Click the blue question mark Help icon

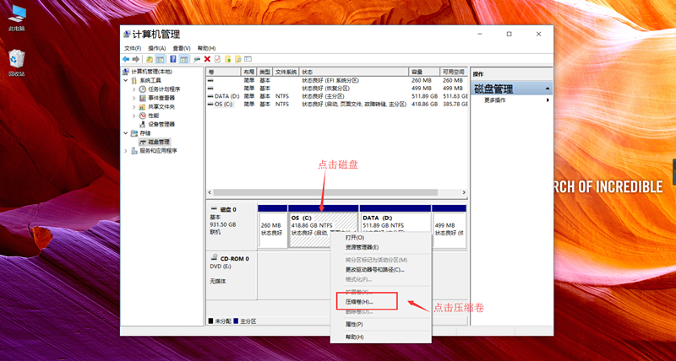click(x=173, y=59)
